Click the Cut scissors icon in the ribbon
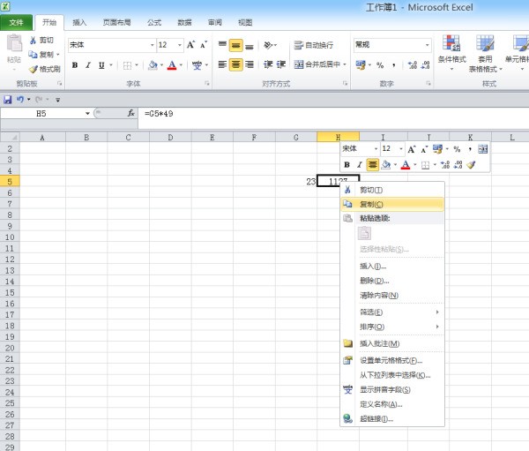This screenshot has width=529, height=451. pyautogui.click(x=33, y=41)
